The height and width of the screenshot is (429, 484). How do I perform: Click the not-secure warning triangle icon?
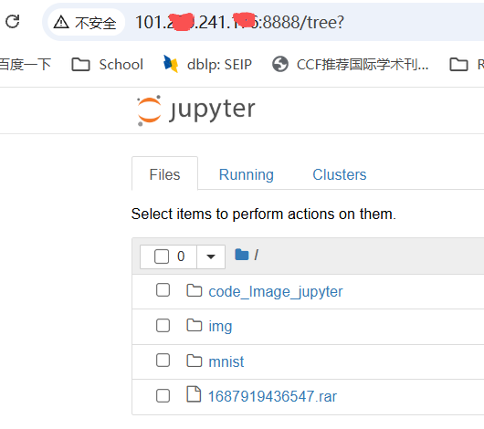(61, 22)
